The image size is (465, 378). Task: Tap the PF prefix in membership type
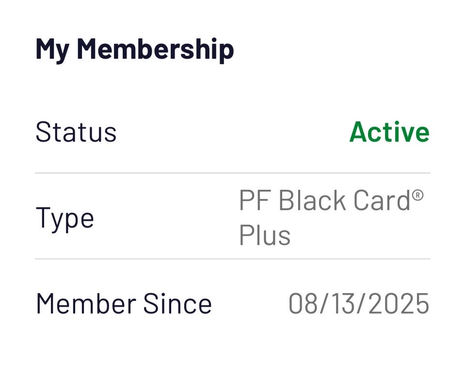pos(255,200)
